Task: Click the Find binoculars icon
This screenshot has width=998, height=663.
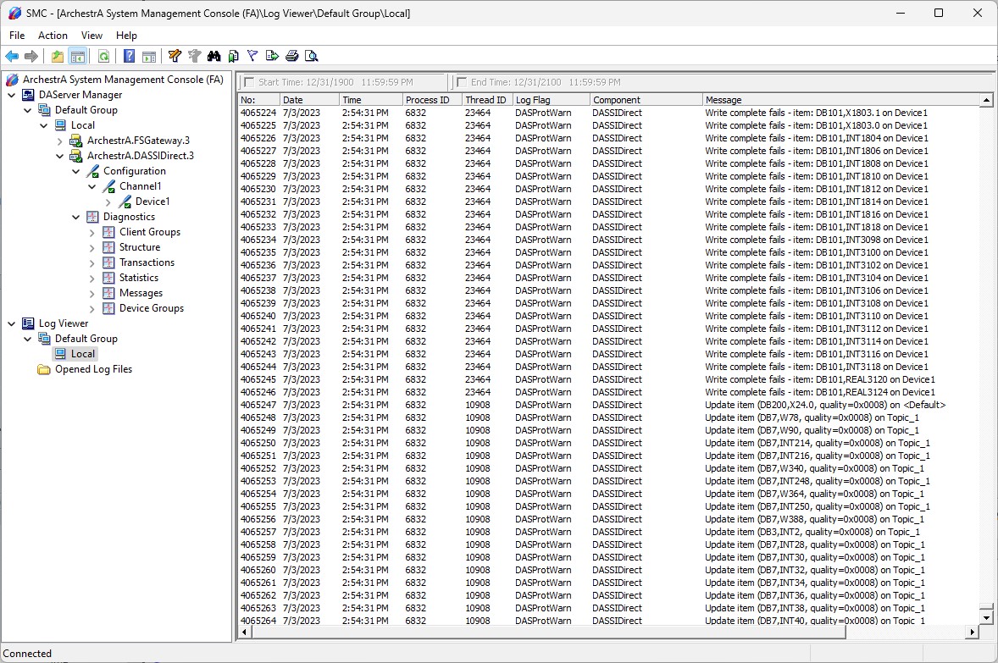Action: pyautogui.click(x=213, y=56)
